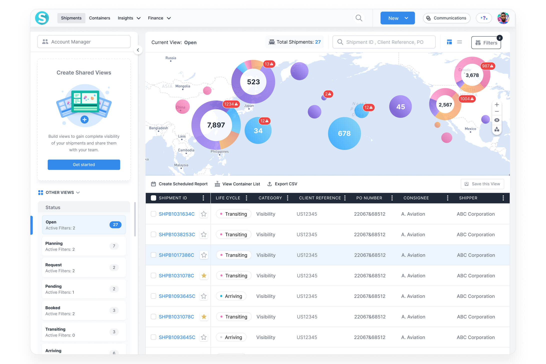Focus the Shipment ID search field

[x=384, y=42]
